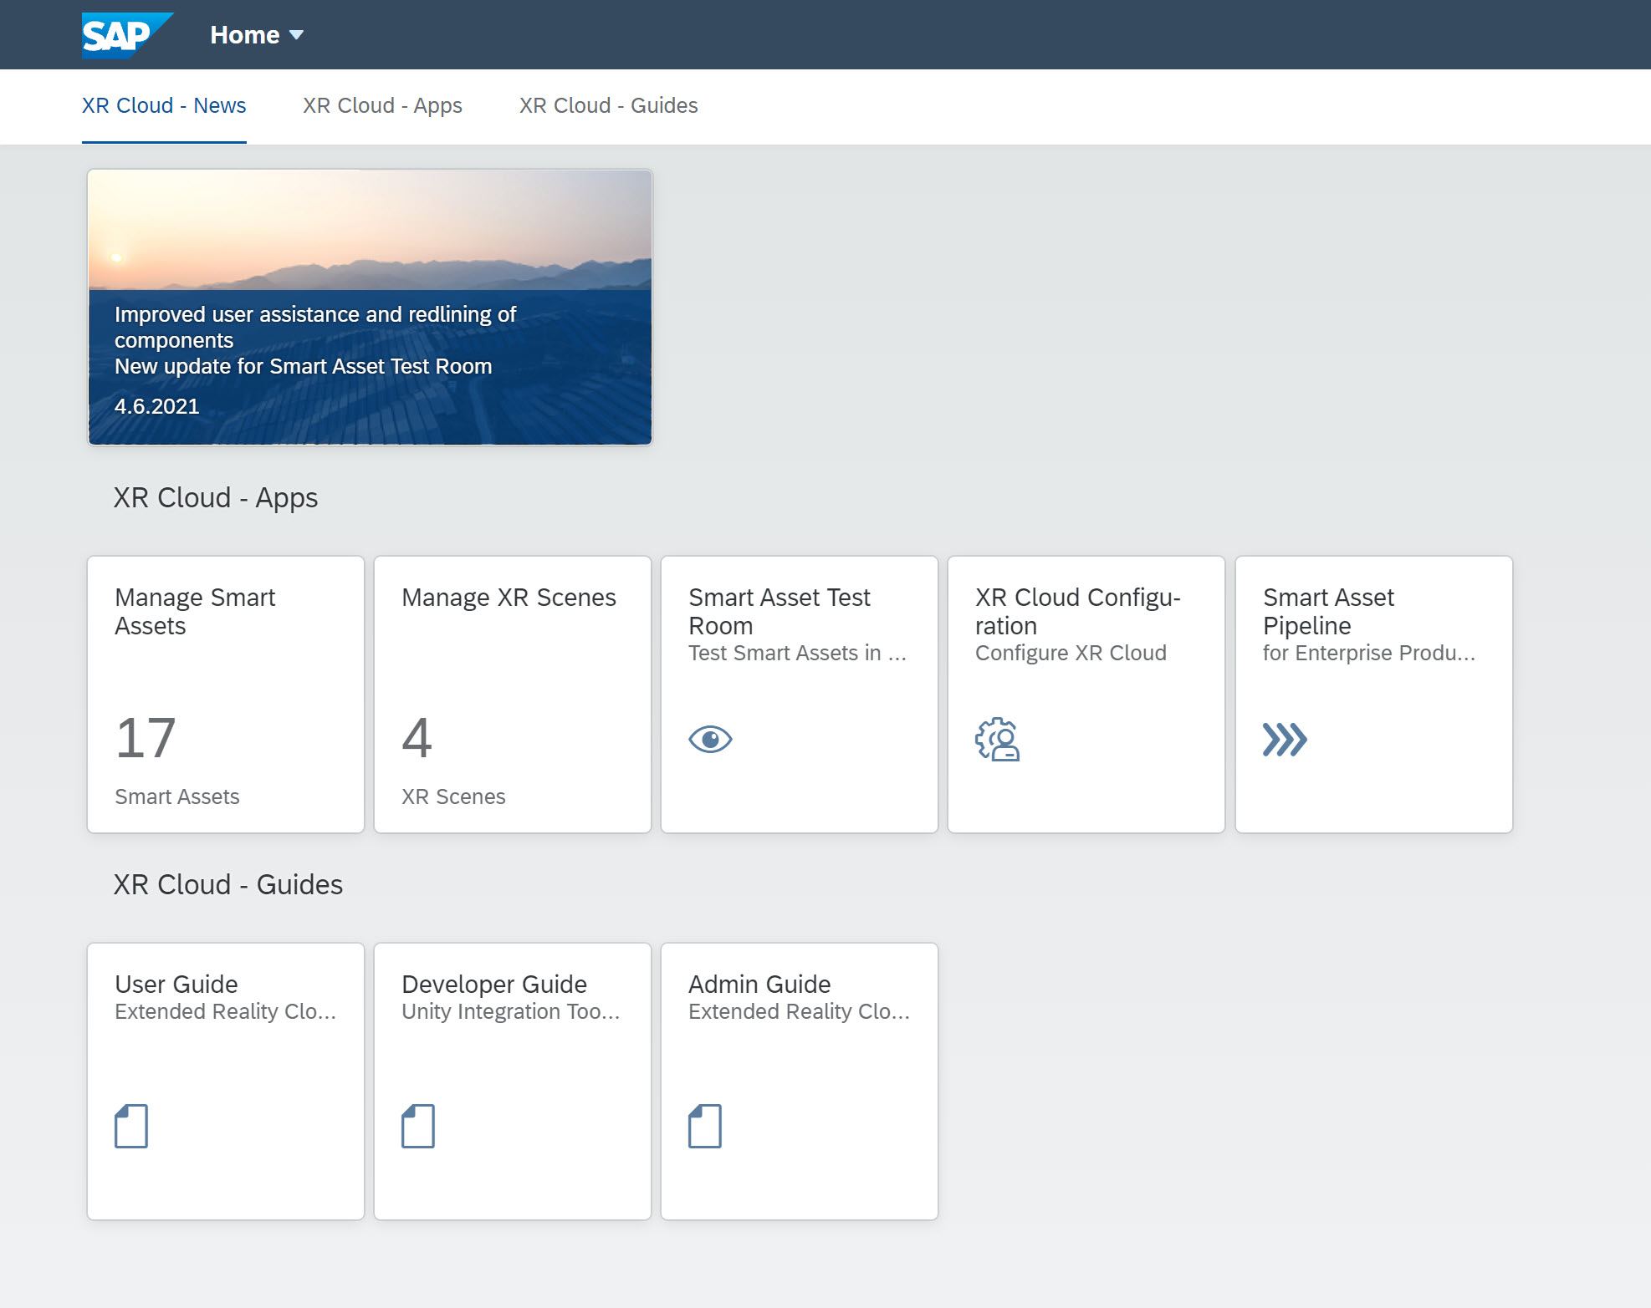Click the SAP logo
The width and height of the screenshot is (1651, 1308).
tap(127, 35)
